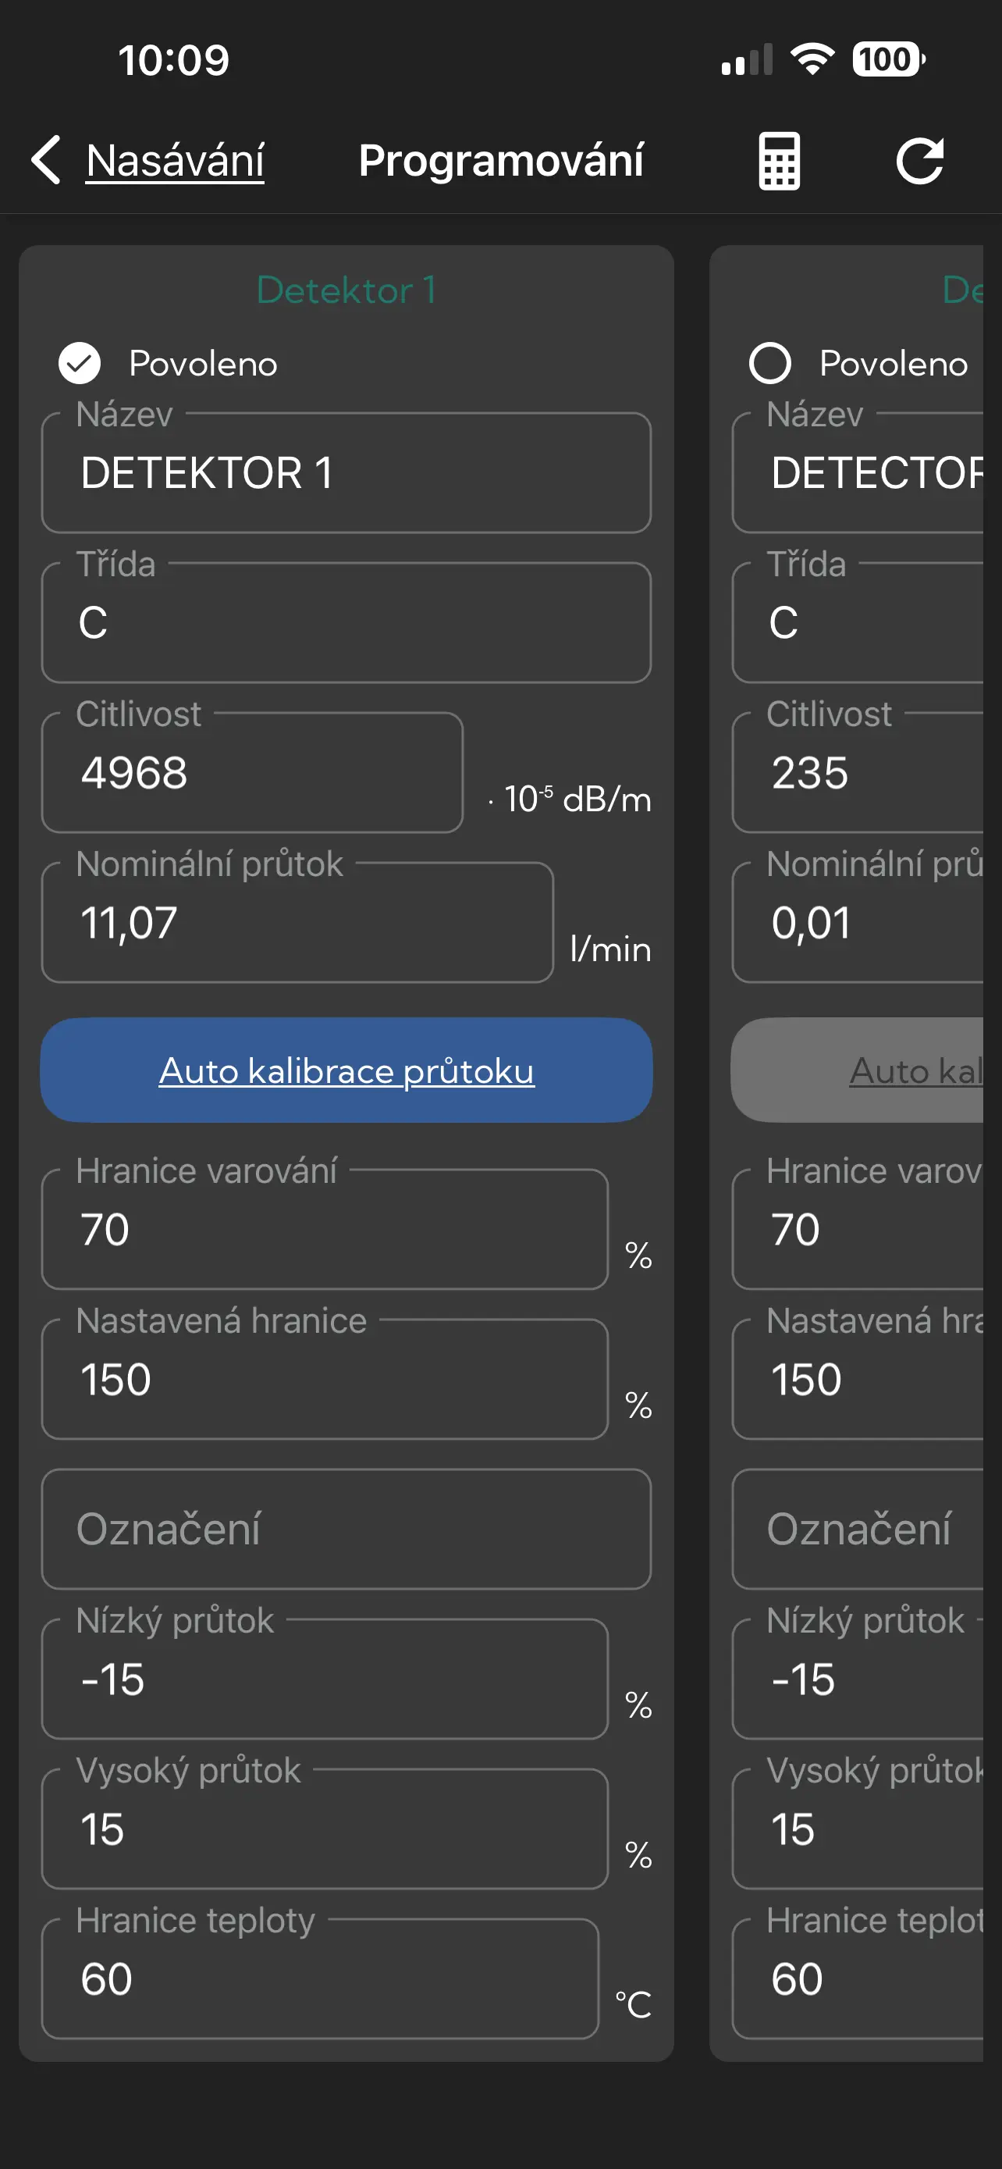The height and width of the screenshot is (2169, 1002).
Task: Open Třída dropdown of second detector
Action: click(x=858, y=622)
